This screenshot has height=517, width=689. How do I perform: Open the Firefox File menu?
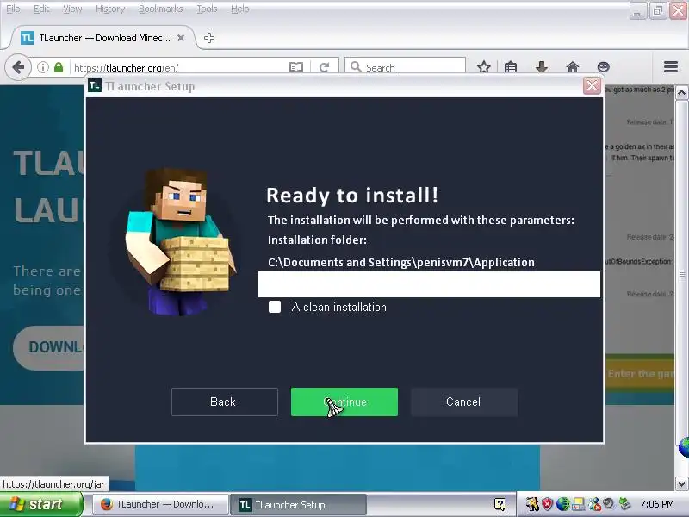(13, 9)
